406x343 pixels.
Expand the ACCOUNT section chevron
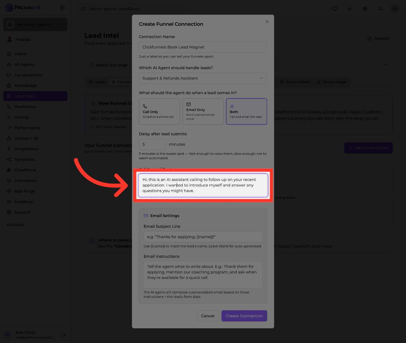62,225
